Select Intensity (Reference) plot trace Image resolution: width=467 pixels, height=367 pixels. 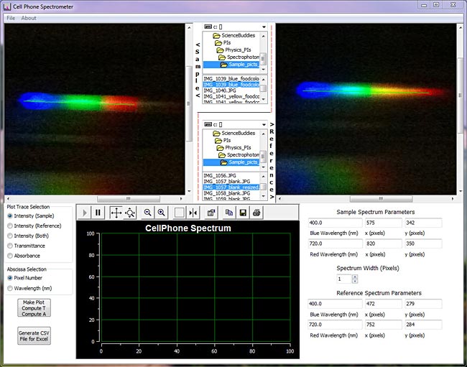click(10, 226)
